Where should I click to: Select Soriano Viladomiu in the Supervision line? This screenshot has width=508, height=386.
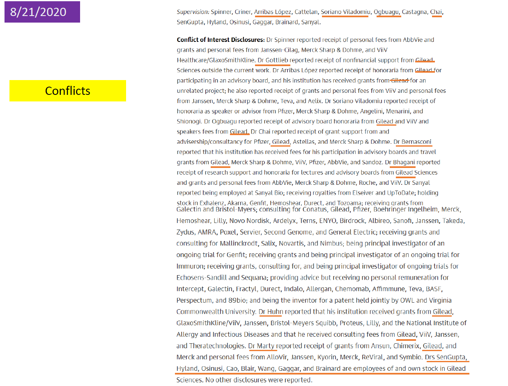(x=345, y=12)
